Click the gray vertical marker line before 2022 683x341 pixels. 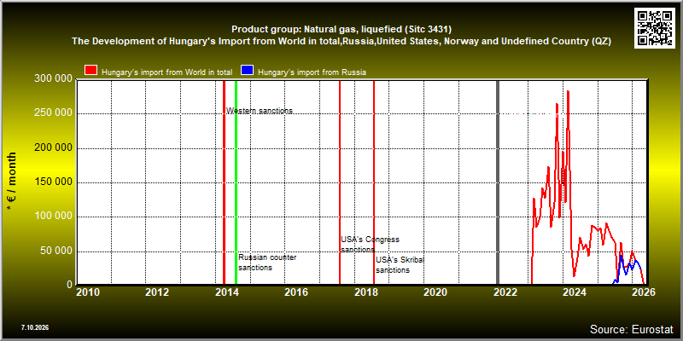click(x=499, y=182)
